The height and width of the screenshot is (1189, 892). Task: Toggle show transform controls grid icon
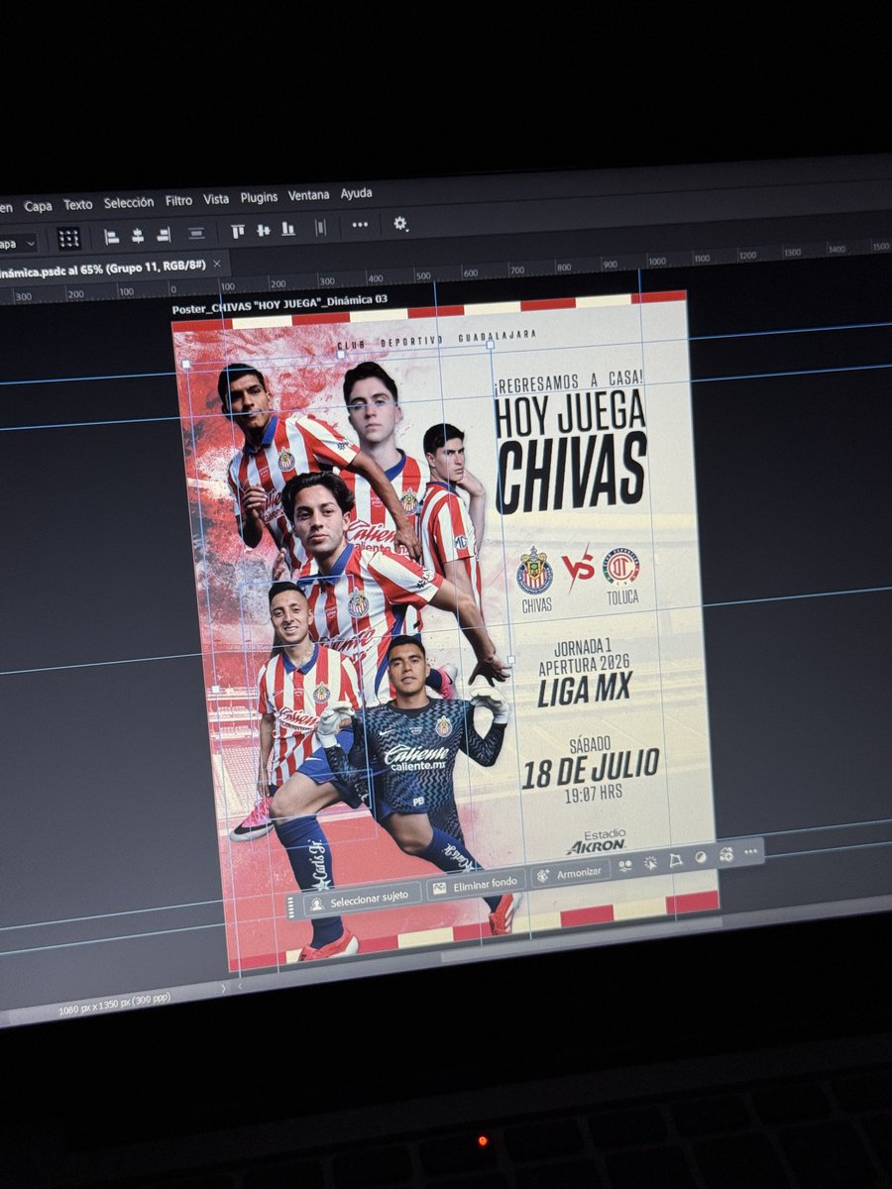click(68, 238)
